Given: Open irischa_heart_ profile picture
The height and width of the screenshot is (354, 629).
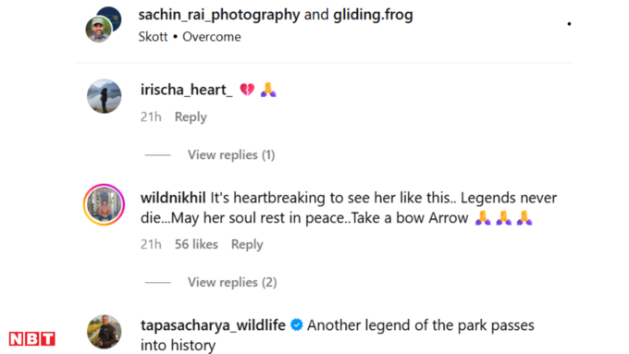Looking at the screenshot, I should pos(105,96).
